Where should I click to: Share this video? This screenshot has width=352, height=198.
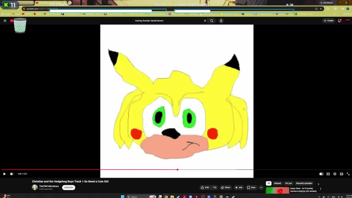tap(226, 188)
